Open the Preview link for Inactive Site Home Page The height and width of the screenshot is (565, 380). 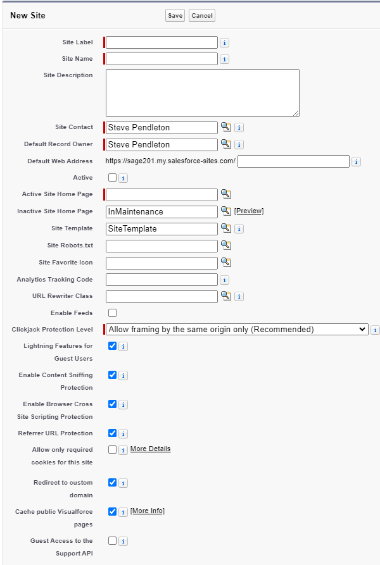[x=249, y=211]
